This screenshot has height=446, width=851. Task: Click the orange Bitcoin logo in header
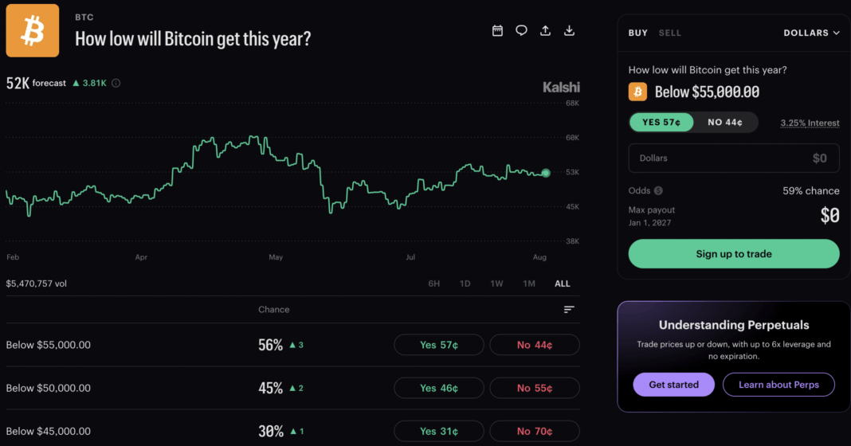point(33,30)
